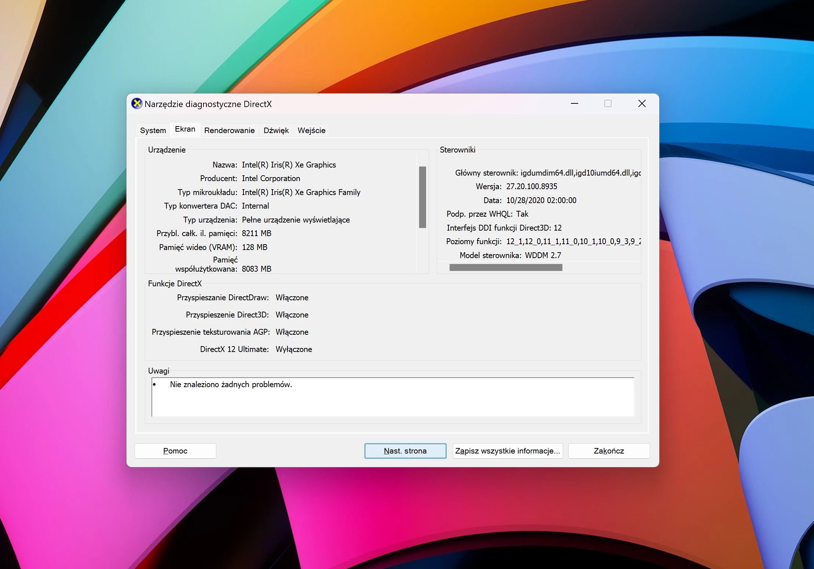Click the WHQL value Tak

pyautogui.click(x=522, y=214)
